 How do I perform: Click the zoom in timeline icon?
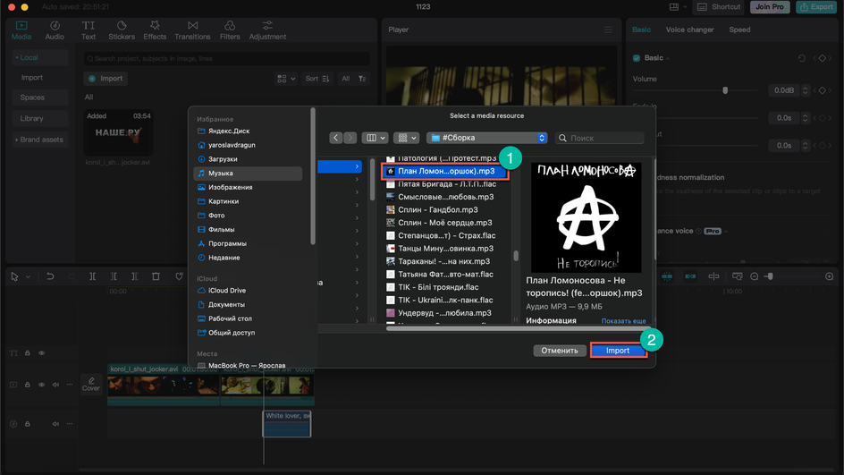coord(830,276)
